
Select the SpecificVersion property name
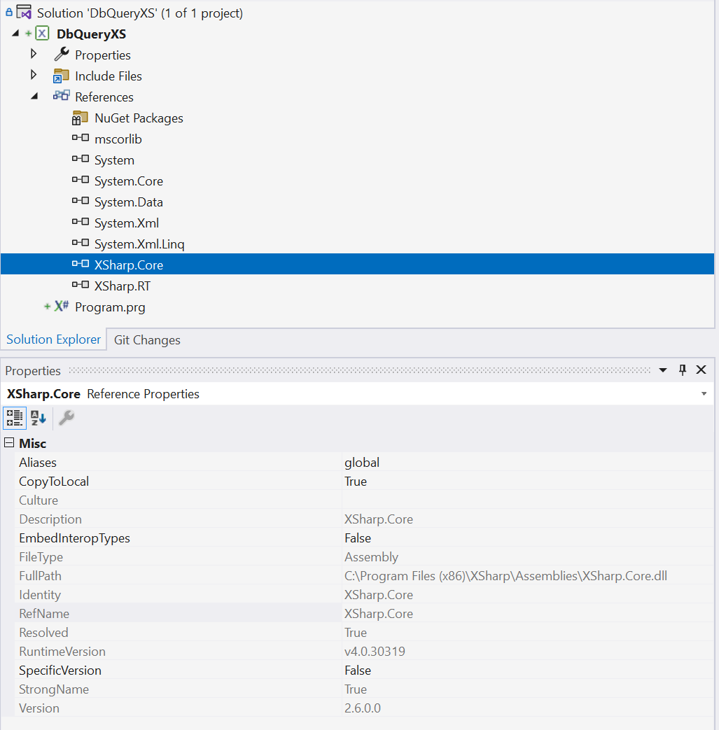point(60,671)
